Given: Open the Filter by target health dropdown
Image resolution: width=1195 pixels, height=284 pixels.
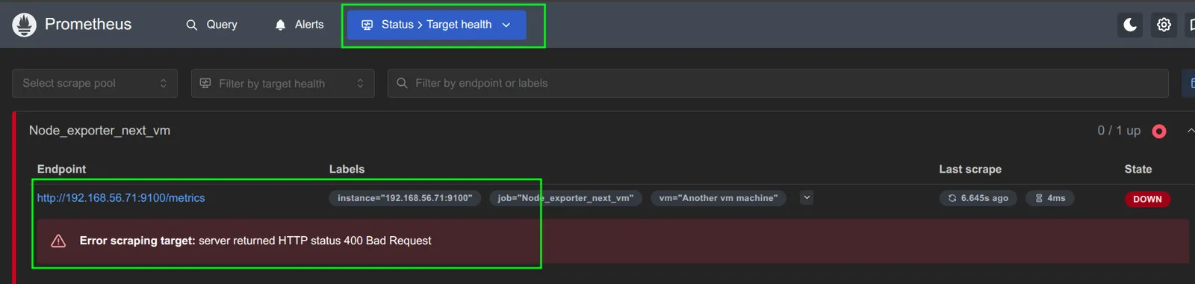Looking at the screenshot, I should 283,83.
